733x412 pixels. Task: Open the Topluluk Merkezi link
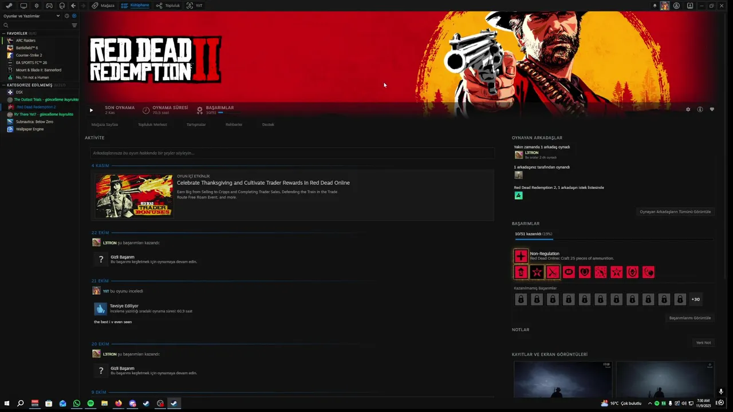point(152,124)
